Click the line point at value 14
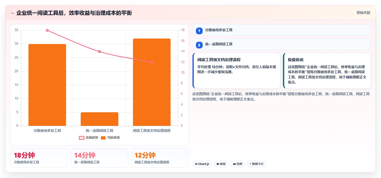Image resolution: width=381 pixels, height=178 pixels. (99, 52)
